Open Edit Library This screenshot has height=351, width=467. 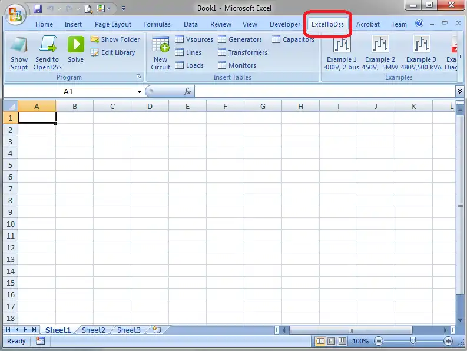[113, 52]
